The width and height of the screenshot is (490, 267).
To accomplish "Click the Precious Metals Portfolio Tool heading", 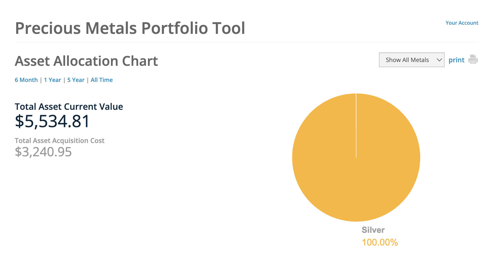I will (130, 28).
